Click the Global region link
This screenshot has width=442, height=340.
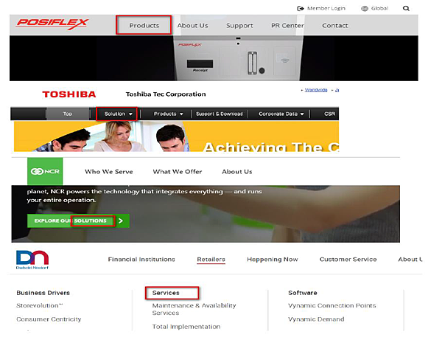379,8
